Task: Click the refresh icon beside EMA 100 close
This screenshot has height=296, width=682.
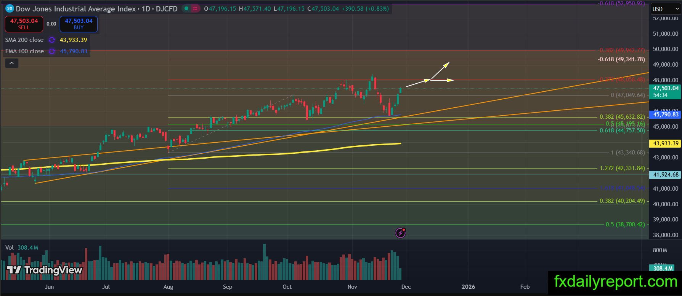Action: pyautogui.click(x=52, y=51)
